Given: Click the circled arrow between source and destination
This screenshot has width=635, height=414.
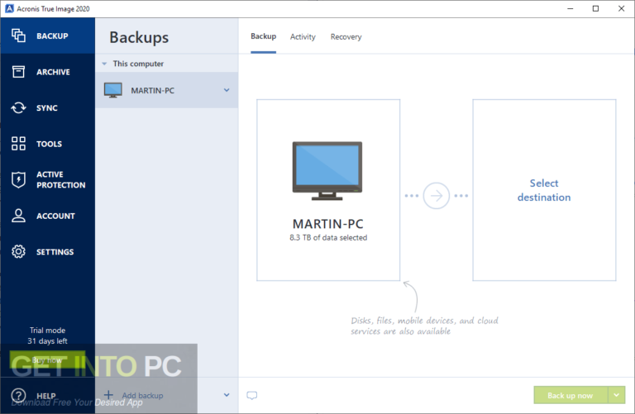Looking at the screenshot, I should pyautogui.click(x=437, y=196).
